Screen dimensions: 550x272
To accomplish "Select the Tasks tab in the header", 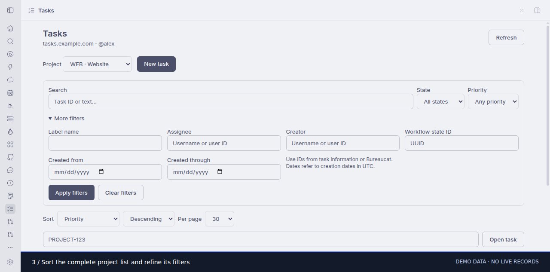I will (41, 10).
